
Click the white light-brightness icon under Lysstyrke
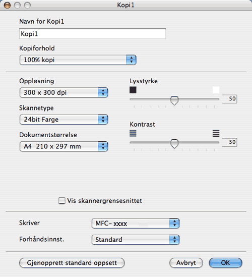216,90
